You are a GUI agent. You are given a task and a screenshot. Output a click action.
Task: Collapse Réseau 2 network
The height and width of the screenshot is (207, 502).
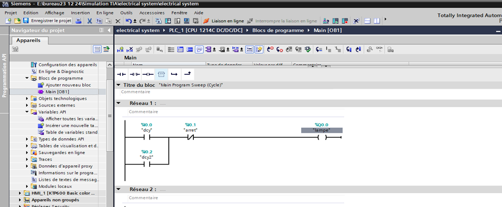point(118,189)
